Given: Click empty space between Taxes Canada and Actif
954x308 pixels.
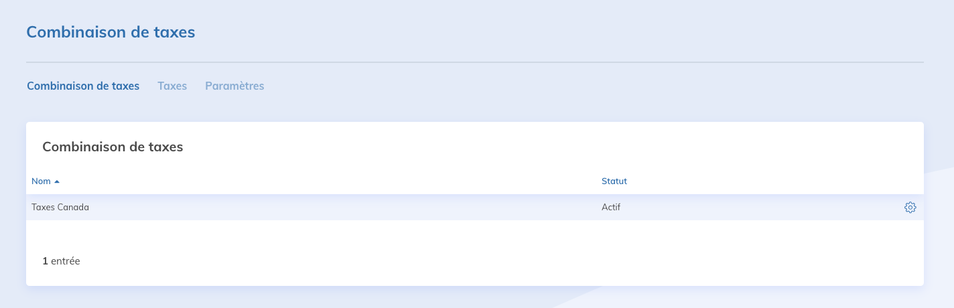Looking at the screenshot, I should (335, 208).
